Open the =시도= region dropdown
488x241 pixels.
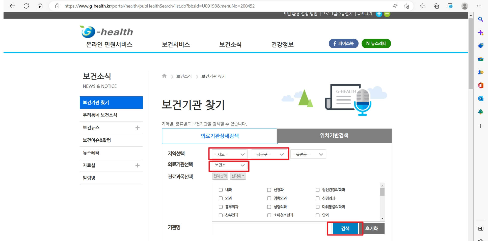[x=228, y=154]
